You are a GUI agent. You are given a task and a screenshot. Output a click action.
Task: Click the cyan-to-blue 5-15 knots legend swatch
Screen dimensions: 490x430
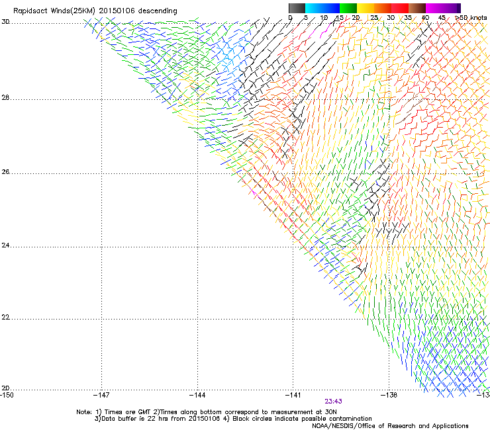coord(322,8)
